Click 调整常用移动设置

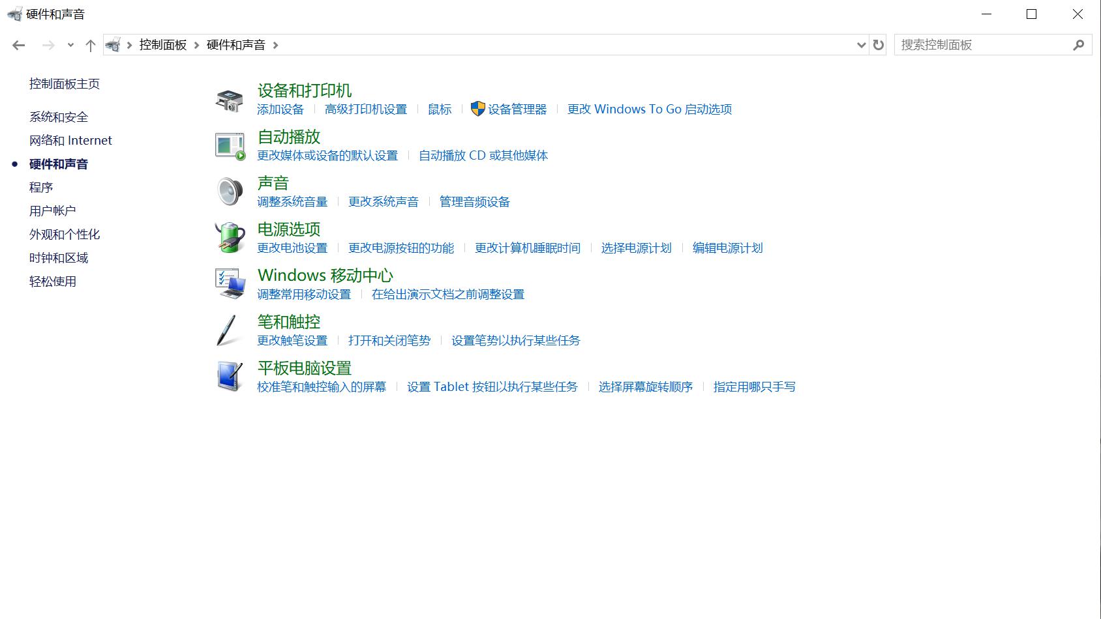point(304,295)
